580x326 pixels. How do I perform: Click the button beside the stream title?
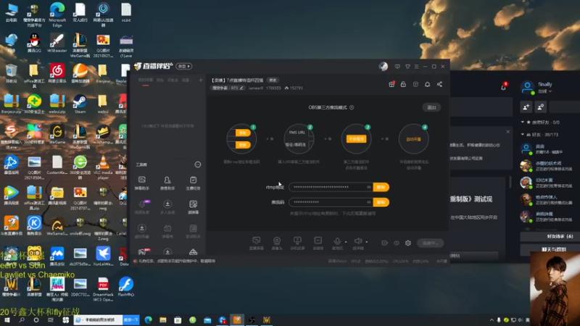coord(273,80)
